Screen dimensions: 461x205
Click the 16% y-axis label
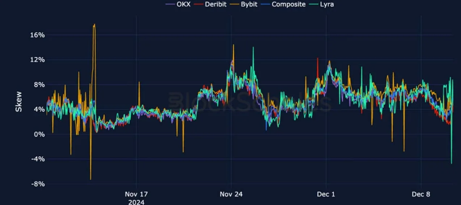pyautogui.click(x=37, y=35)
